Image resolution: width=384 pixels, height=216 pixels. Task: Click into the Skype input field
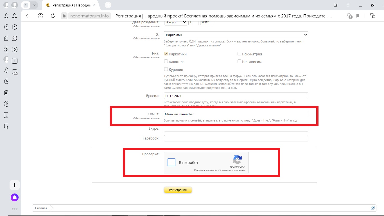[x=236, y=129]
